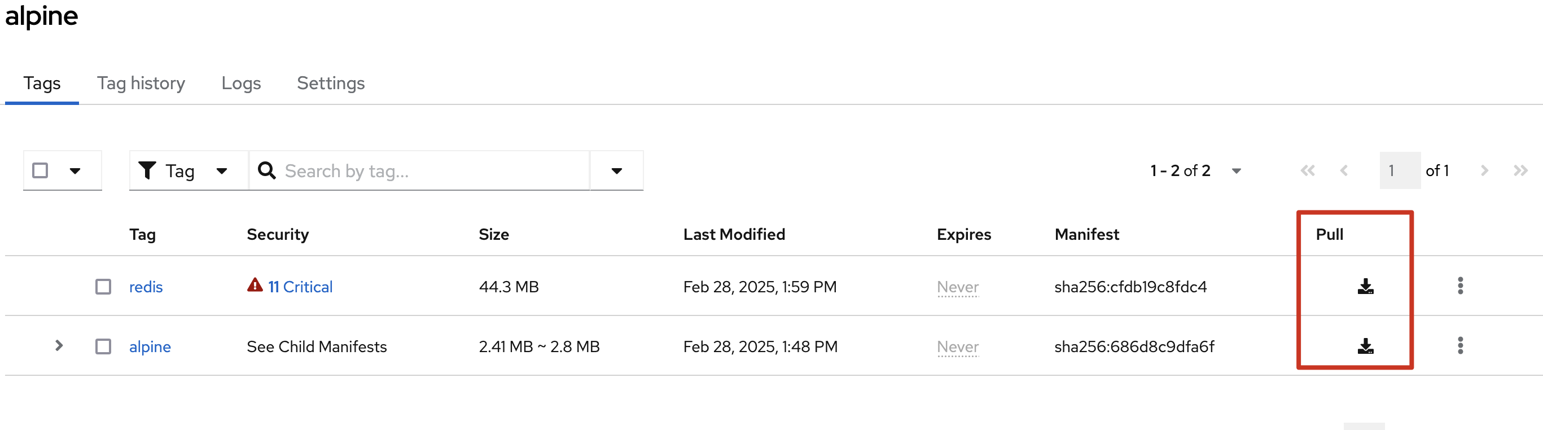Image resolution: width=1543 pixels, height=430 pixels.
Task: Switch to the Tag history tab
Action: 141,84
